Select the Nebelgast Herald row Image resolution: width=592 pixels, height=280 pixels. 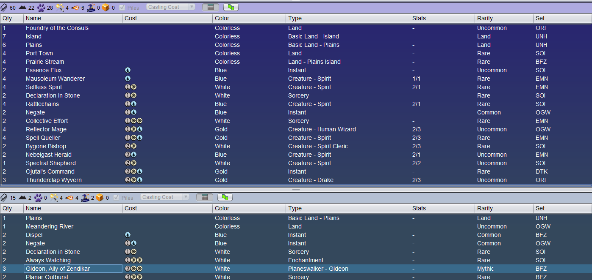[296, 155]
